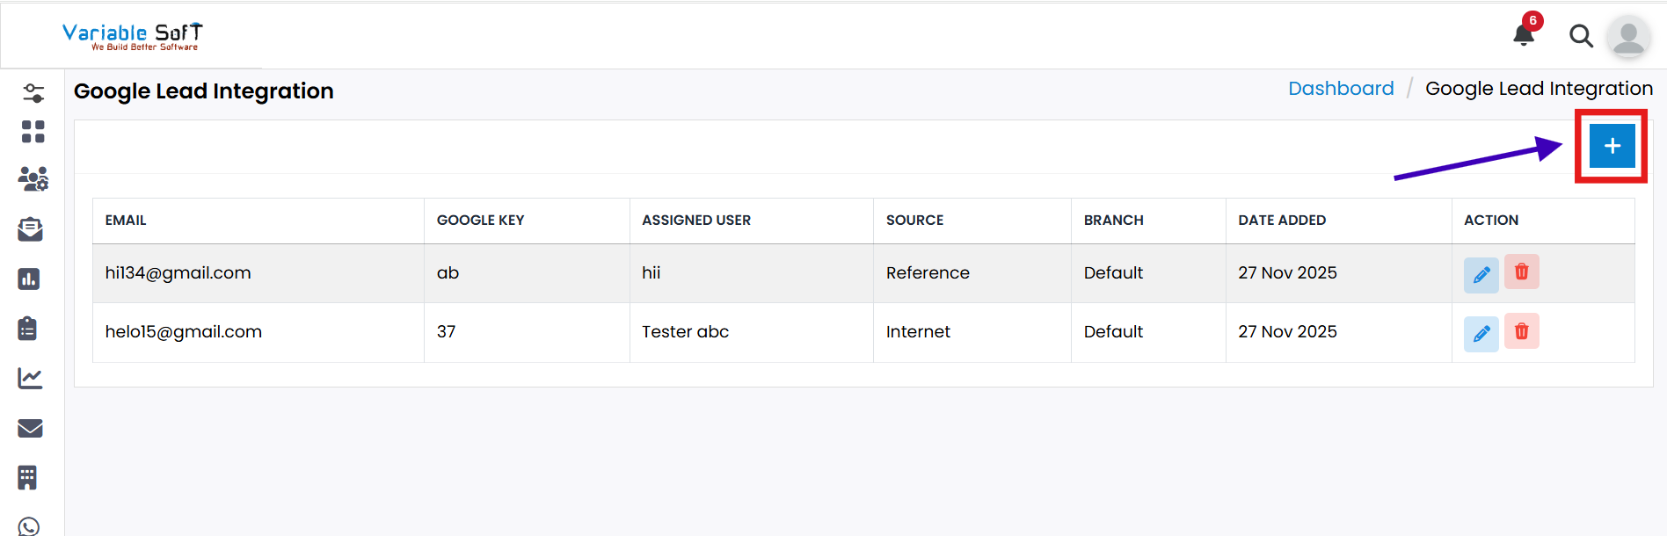1667x536 pixels.
Task: Edit the helo15@gmail.com integration
Action: (x=1481, y=334)
